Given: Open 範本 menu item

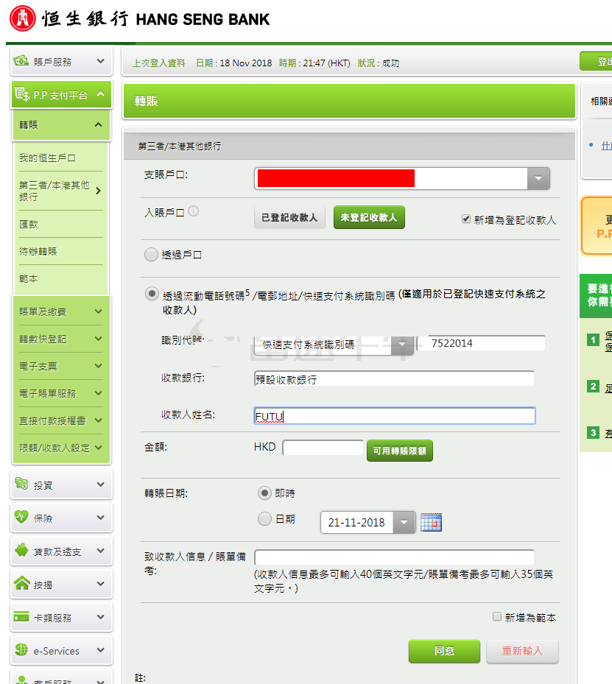Looking at the screenshot, I should (x=61, y=278).
